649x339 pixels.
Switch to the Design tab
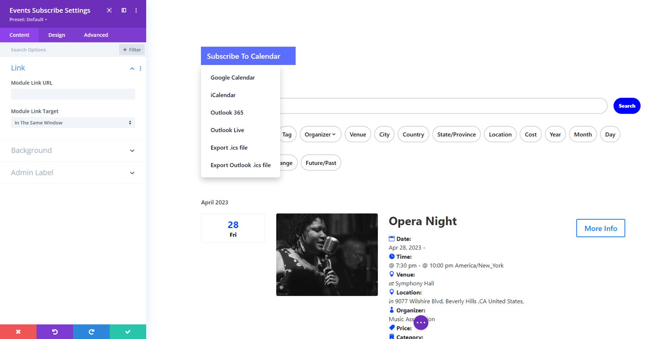click(x=56, y=35)
